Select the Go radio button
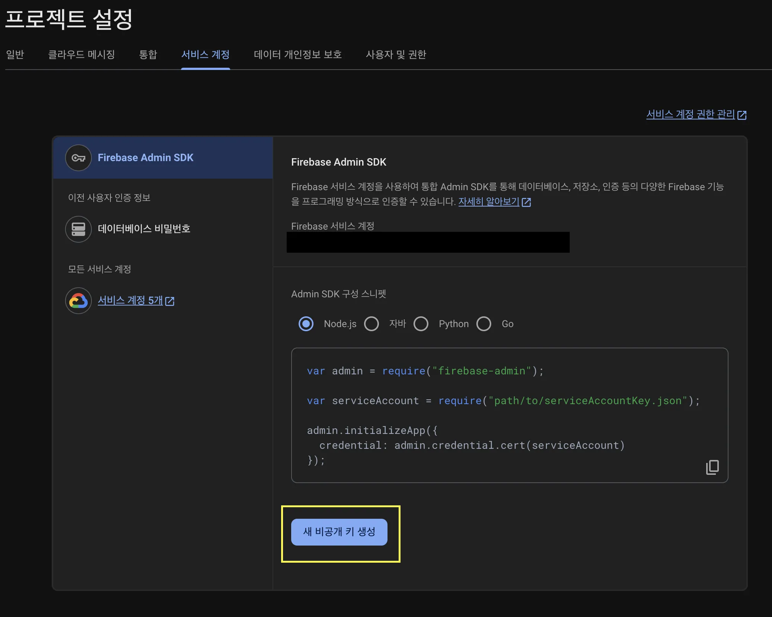 (483, 324)
